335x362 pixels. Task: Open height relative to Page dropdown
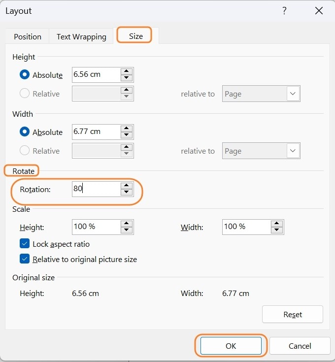click(293, 94)
